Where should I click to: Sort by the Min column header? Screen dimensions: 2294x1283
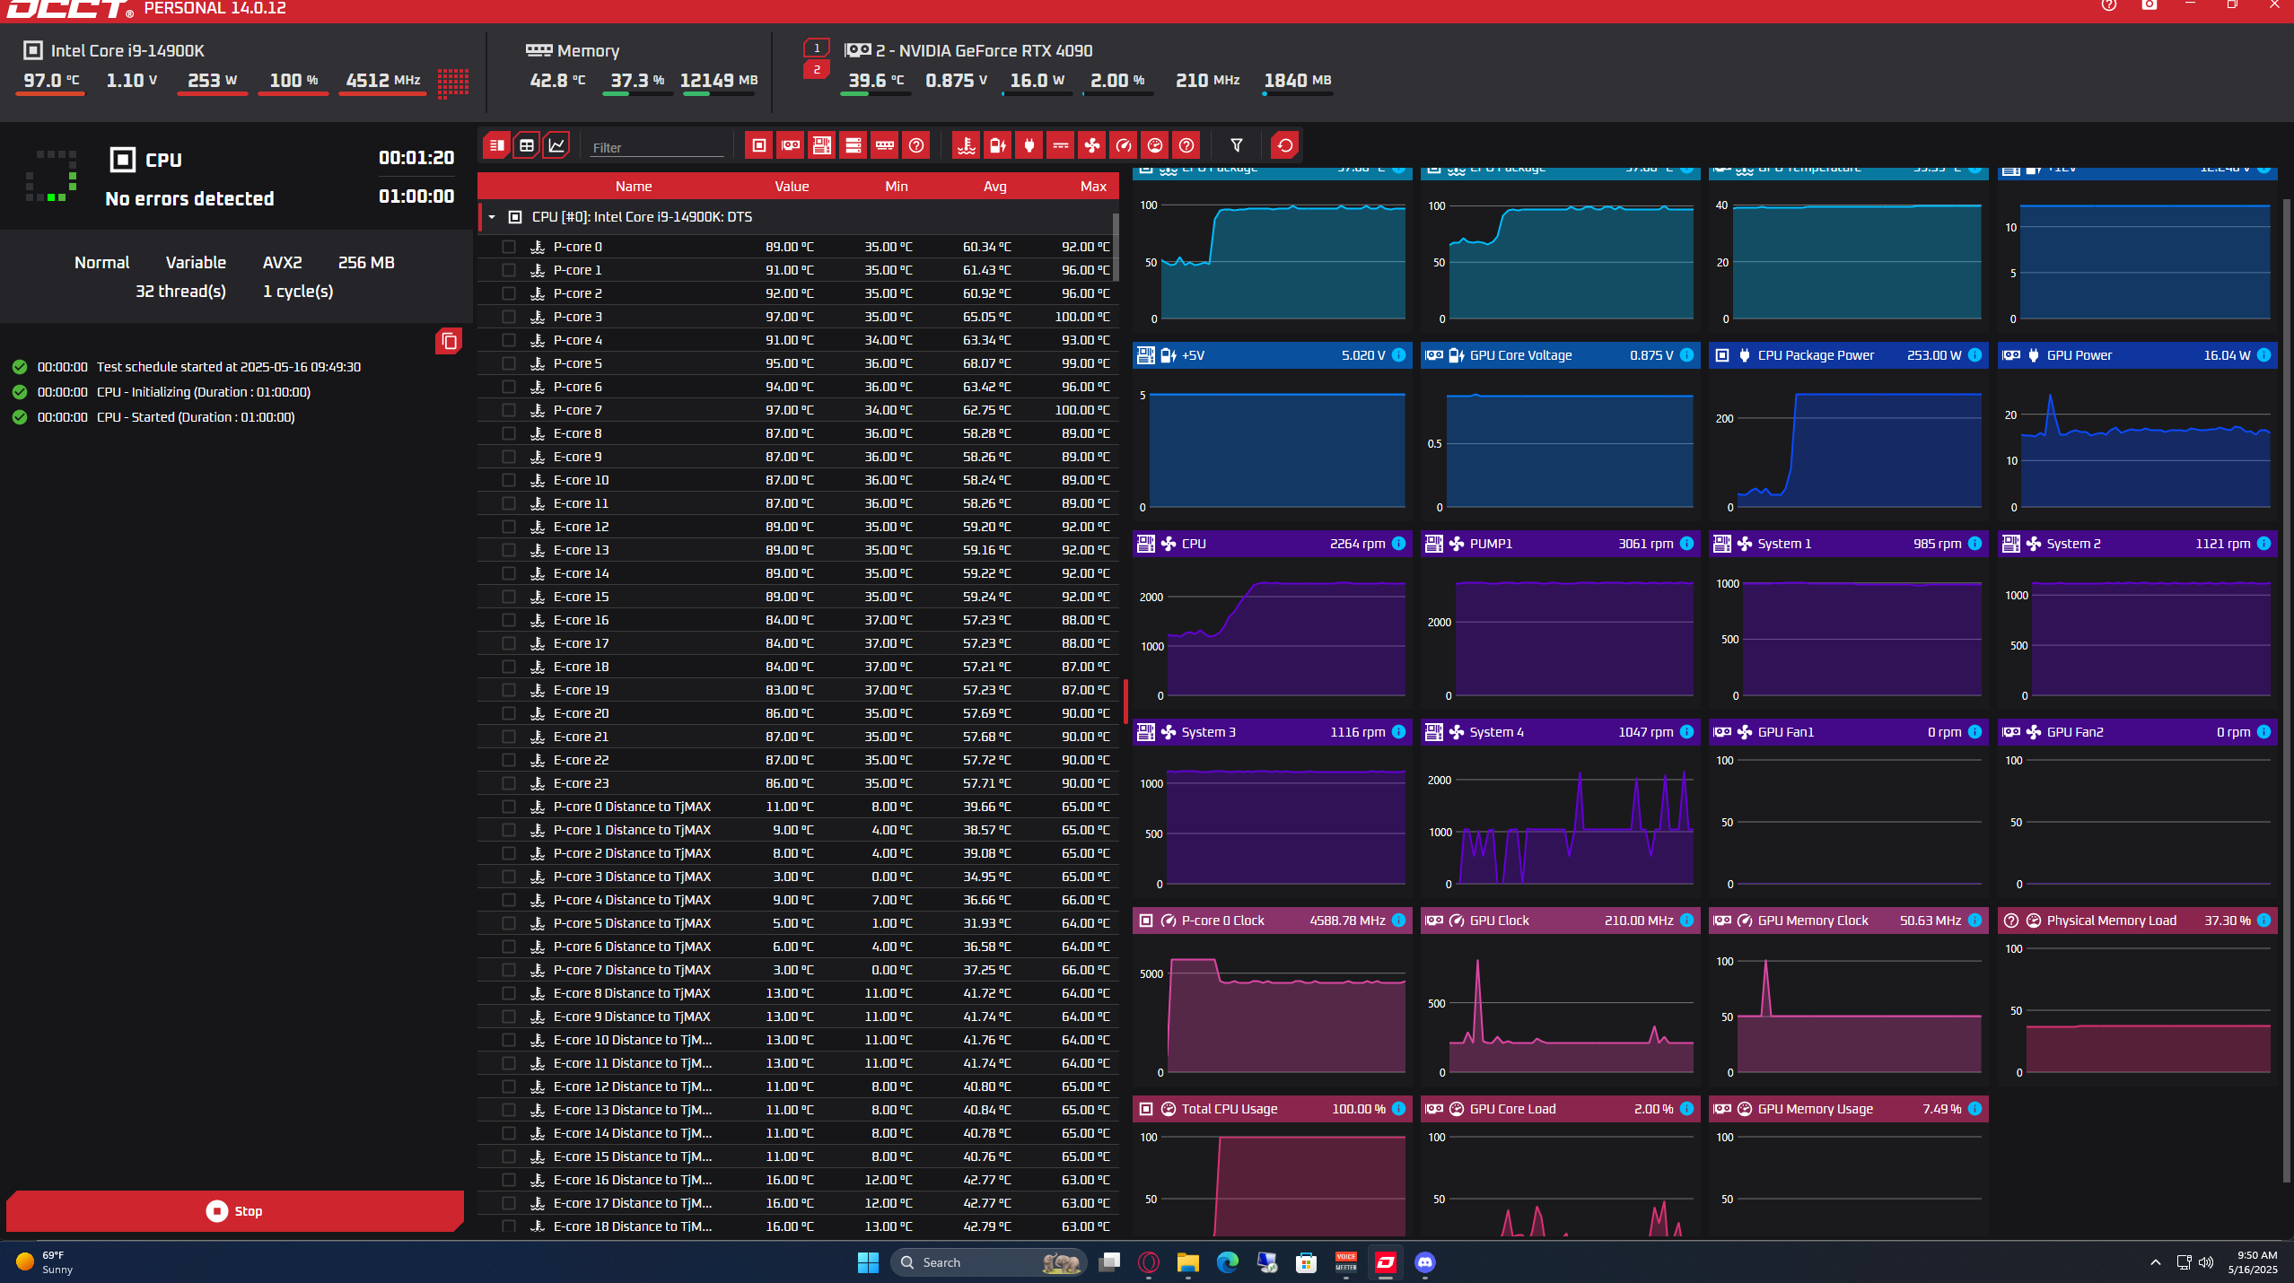point(897,187)
